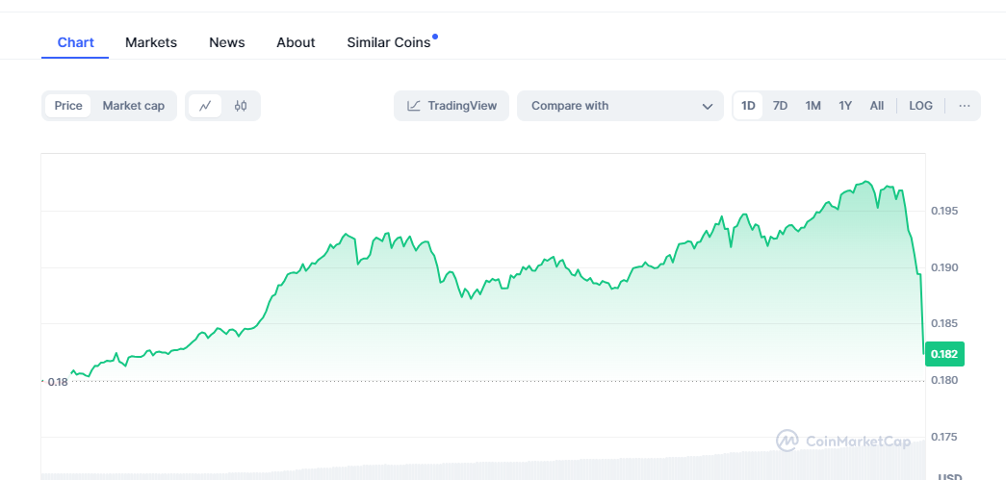Select the 1D time range
Screen dimensions: 1006x480
(x=748, y=106)
